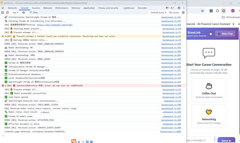
Task: Click the red error count badge
Action: coord(167,8)
